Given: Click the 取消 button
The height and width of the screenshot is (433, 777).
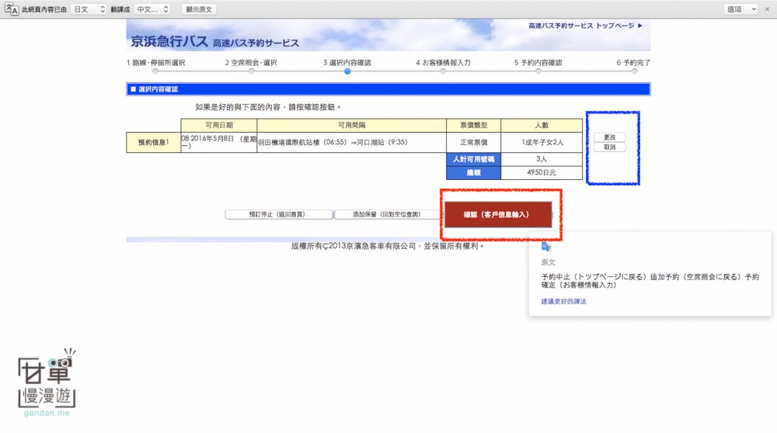Looking at the screenshot, I should click(609, 147).
